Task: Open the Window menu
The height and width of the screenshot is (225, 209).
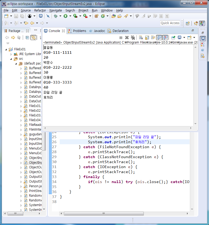Action: point(107,10)
